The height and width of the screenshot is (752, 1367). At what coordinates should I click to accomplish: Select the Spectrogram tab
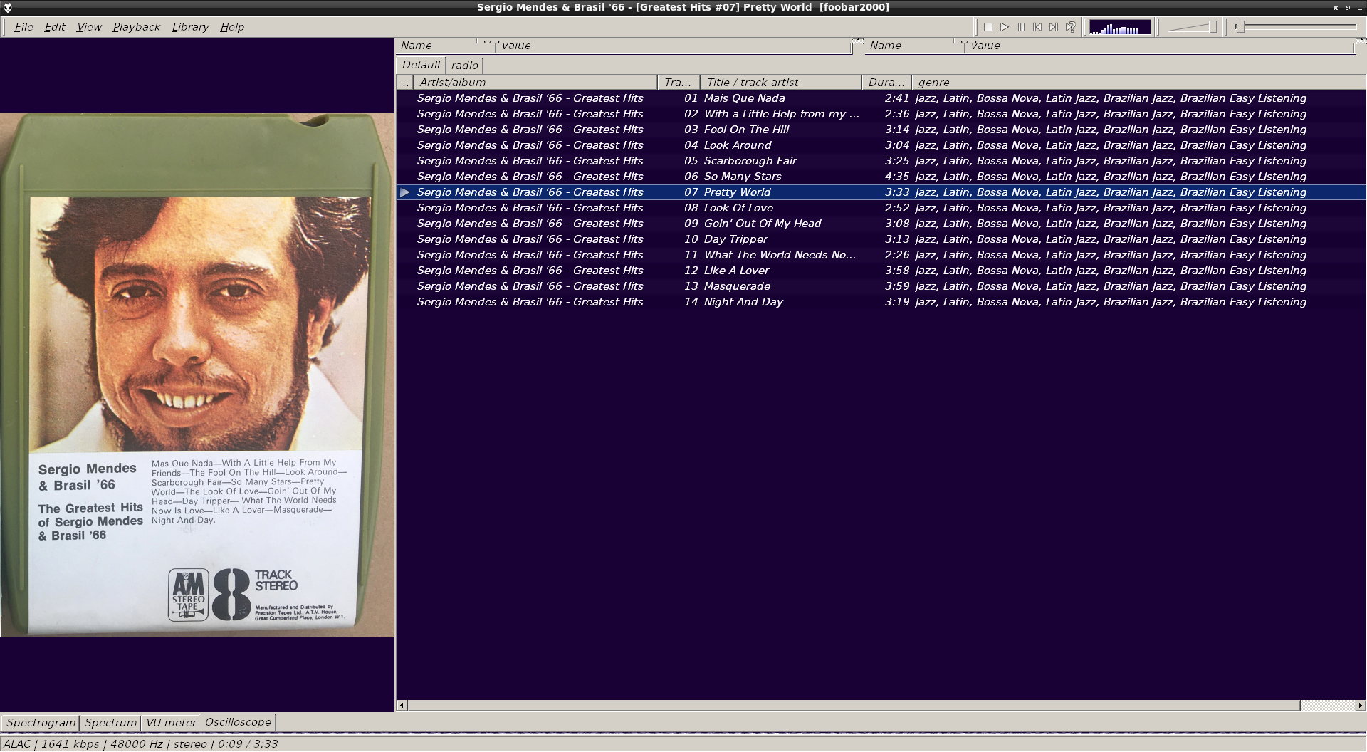[41, 723]
